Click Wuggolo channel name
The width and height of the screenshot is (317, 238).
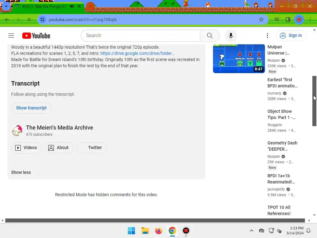[x=275, y=125]
